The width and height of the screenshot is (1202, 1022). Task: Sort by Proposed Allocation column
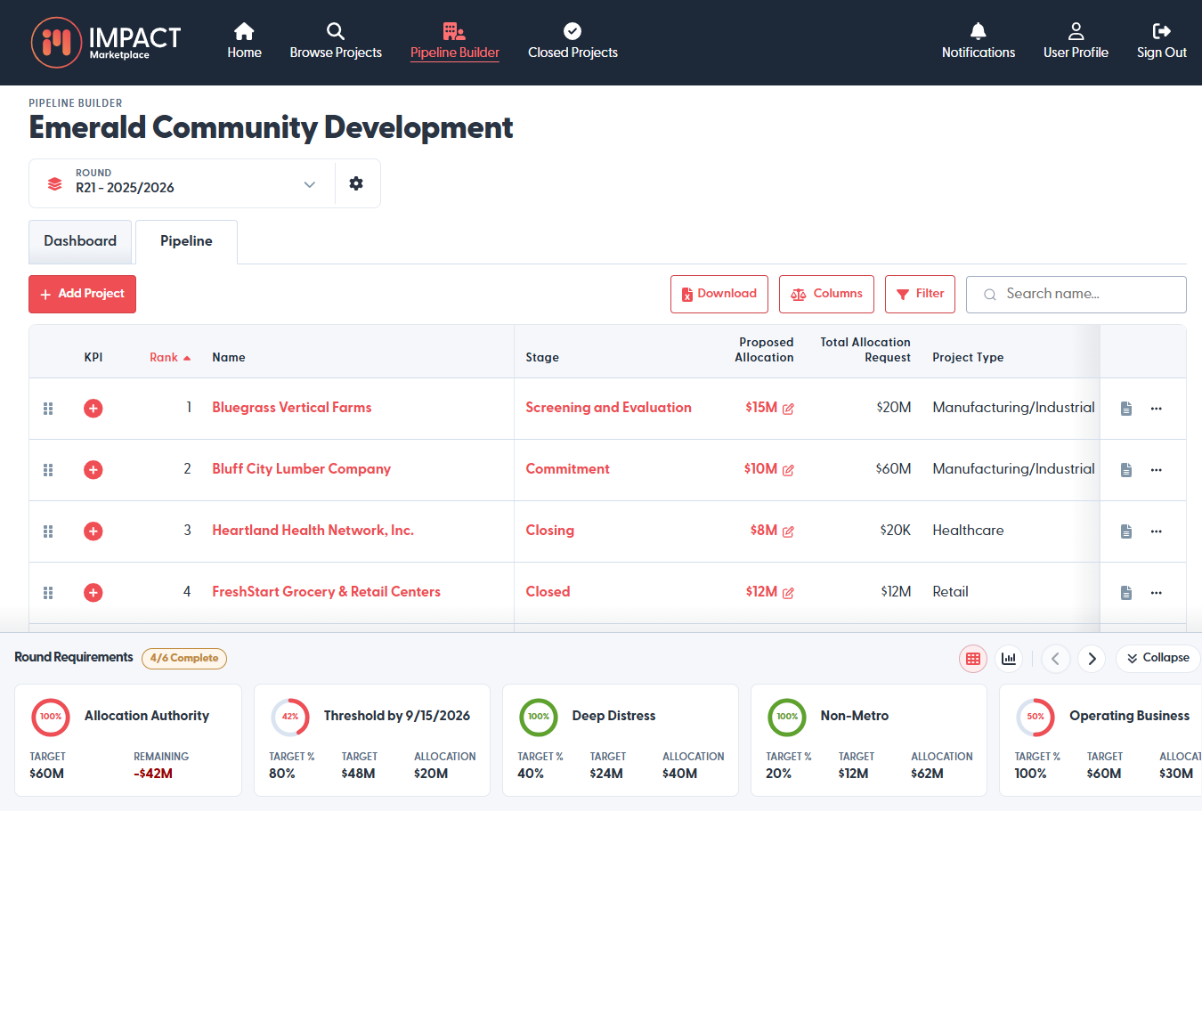(x=764, y=350)
